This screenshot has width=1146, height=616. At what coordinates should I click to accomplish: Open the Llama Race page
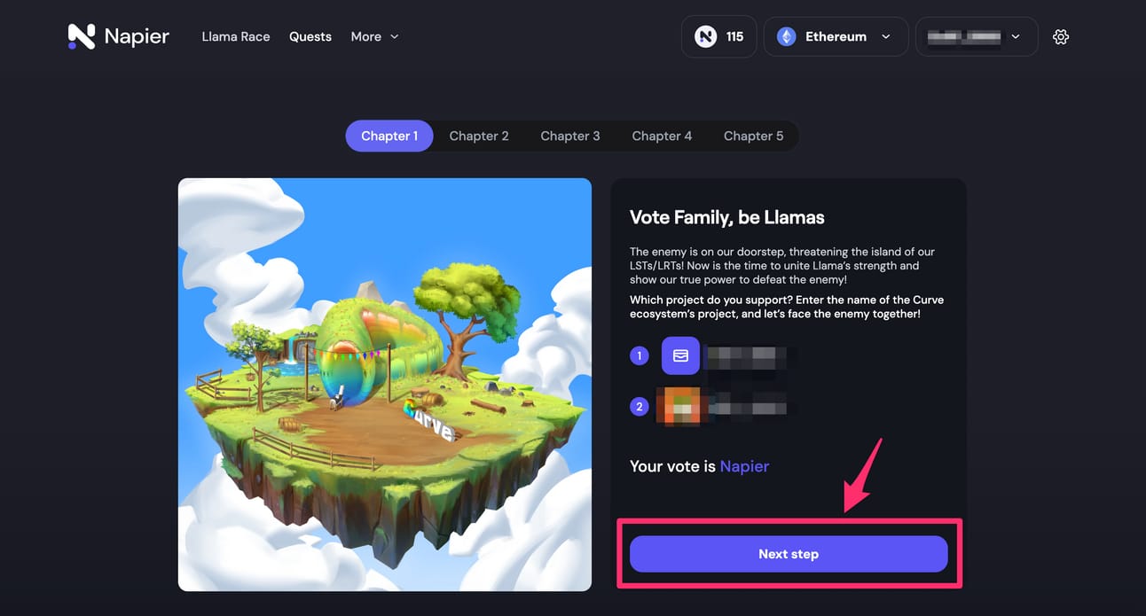[236, 37]
